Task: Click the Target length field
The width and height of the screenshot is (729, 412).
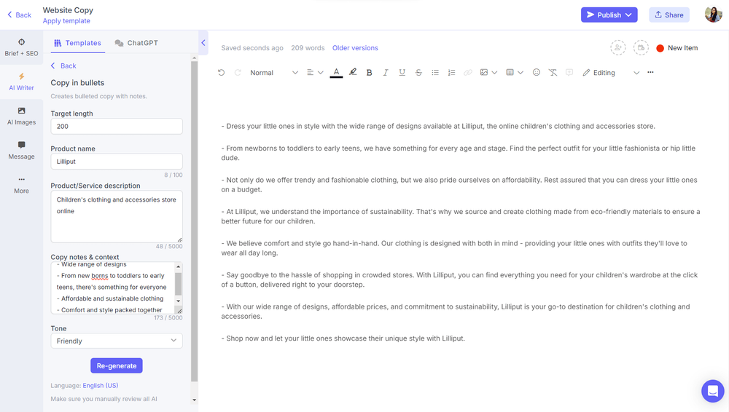Action: pos(117,127)
